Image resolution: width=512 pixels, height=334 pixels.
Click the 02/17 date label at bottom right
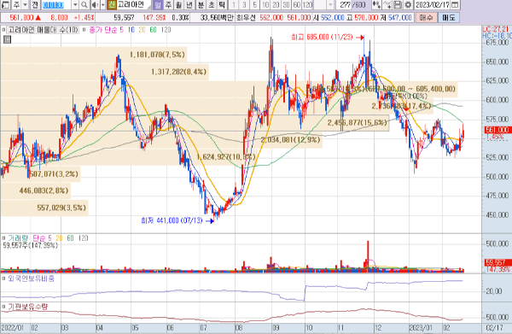495,328
